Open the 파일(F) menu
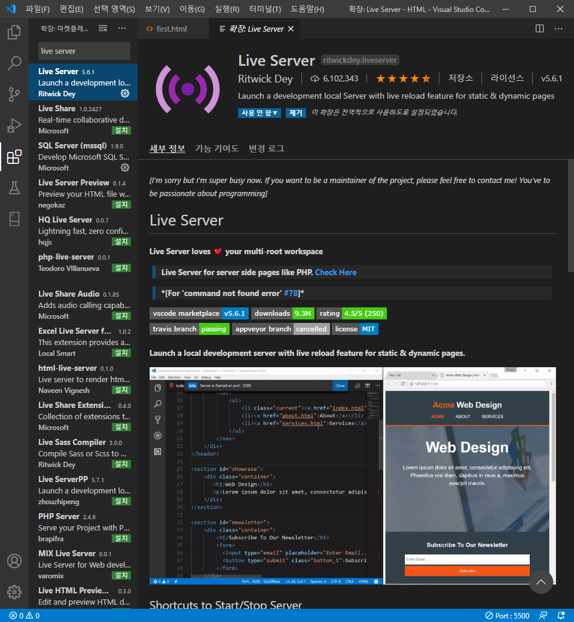This screenshot has height=622, width=574. tap(38, 9)
